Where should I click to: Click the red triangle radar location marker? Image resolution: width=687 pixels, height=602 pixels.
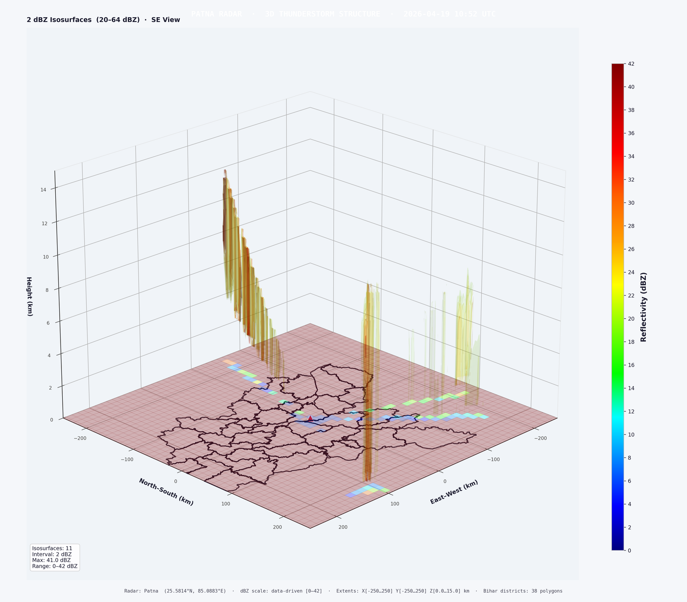310,418
